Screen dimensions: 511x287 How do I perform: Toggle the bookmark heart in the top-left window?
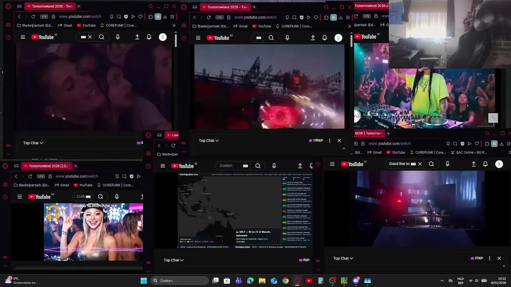point(141,17)
